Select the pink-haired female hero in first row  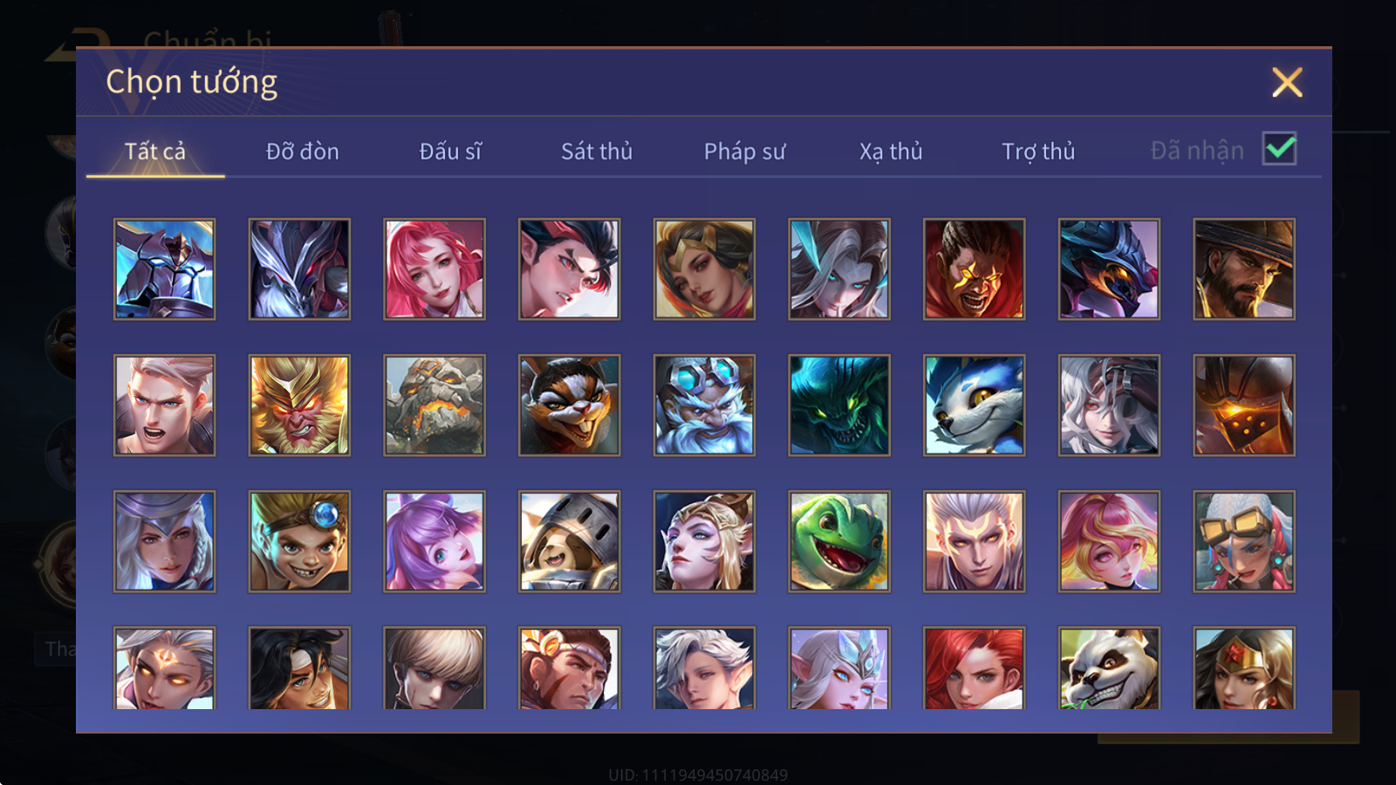[435, 269]
